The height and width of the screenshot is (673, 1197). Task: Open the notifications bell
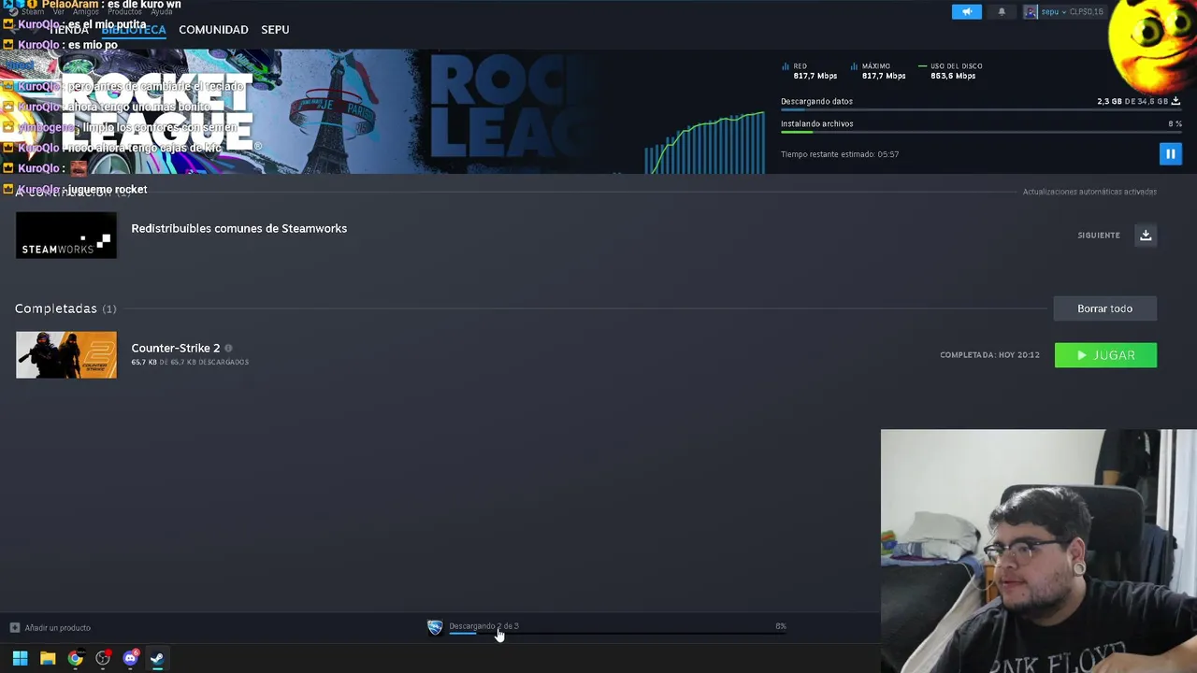[1002, 12]
